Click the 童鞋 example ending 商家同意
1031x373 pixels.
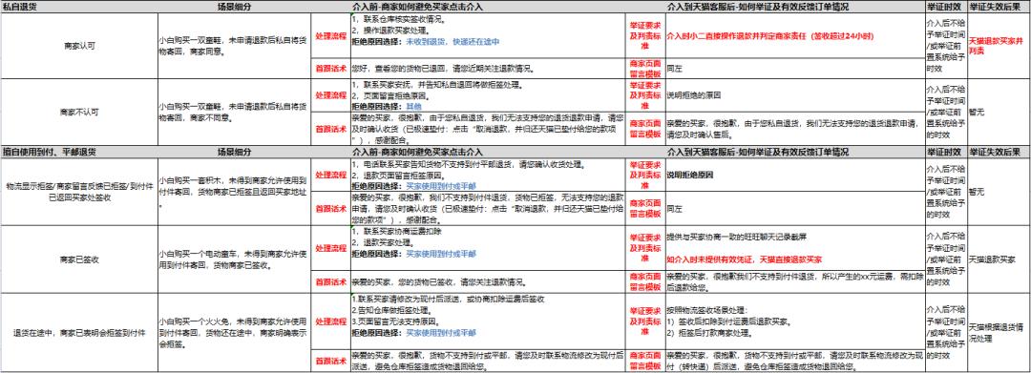click(x=234, y=46)
